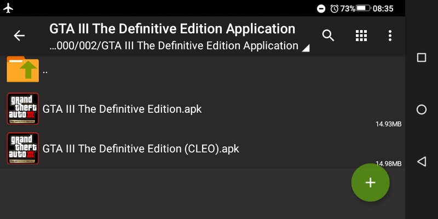Tap the folder title GTA III The Definitive Edition Application
This screenshot has height=219, width=438.
click(x=172, y=29)
